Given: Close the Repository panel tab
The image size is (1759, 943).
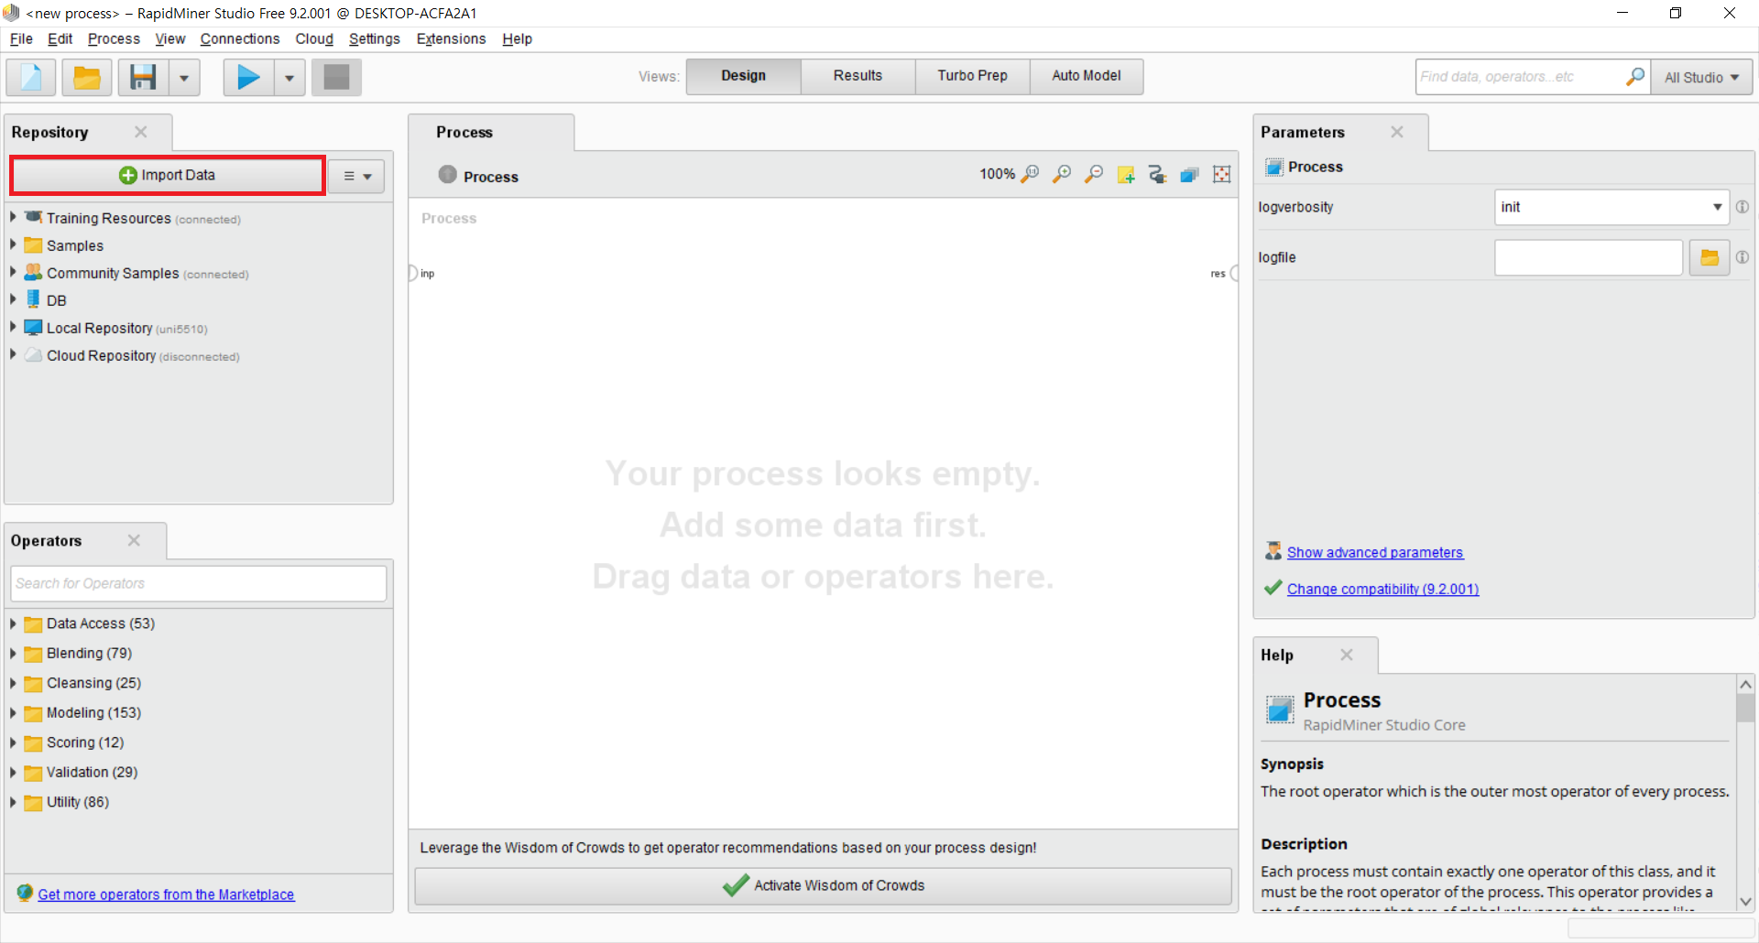Looking at the screenshot, I should [x=141, y=132].
